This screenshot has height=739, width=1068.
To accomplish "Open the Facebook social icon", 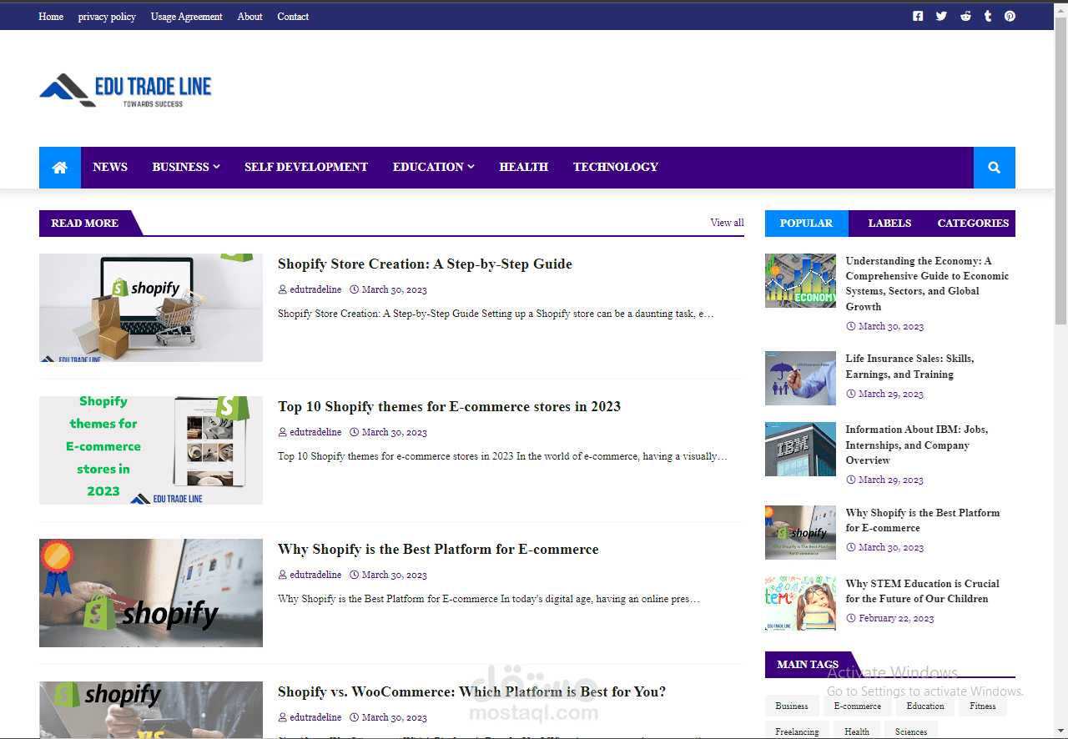I will [918, 16].
